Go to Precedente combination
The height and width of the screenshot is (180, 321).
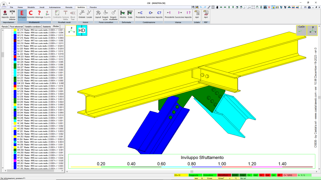(140, 14)
